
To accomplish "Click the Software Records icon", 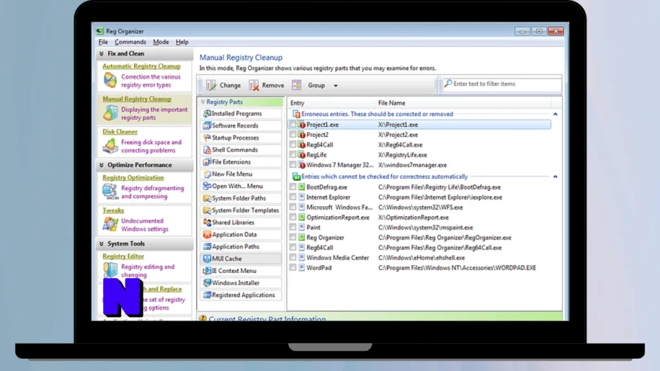I will pyautogui.click(x=207, y=126).
